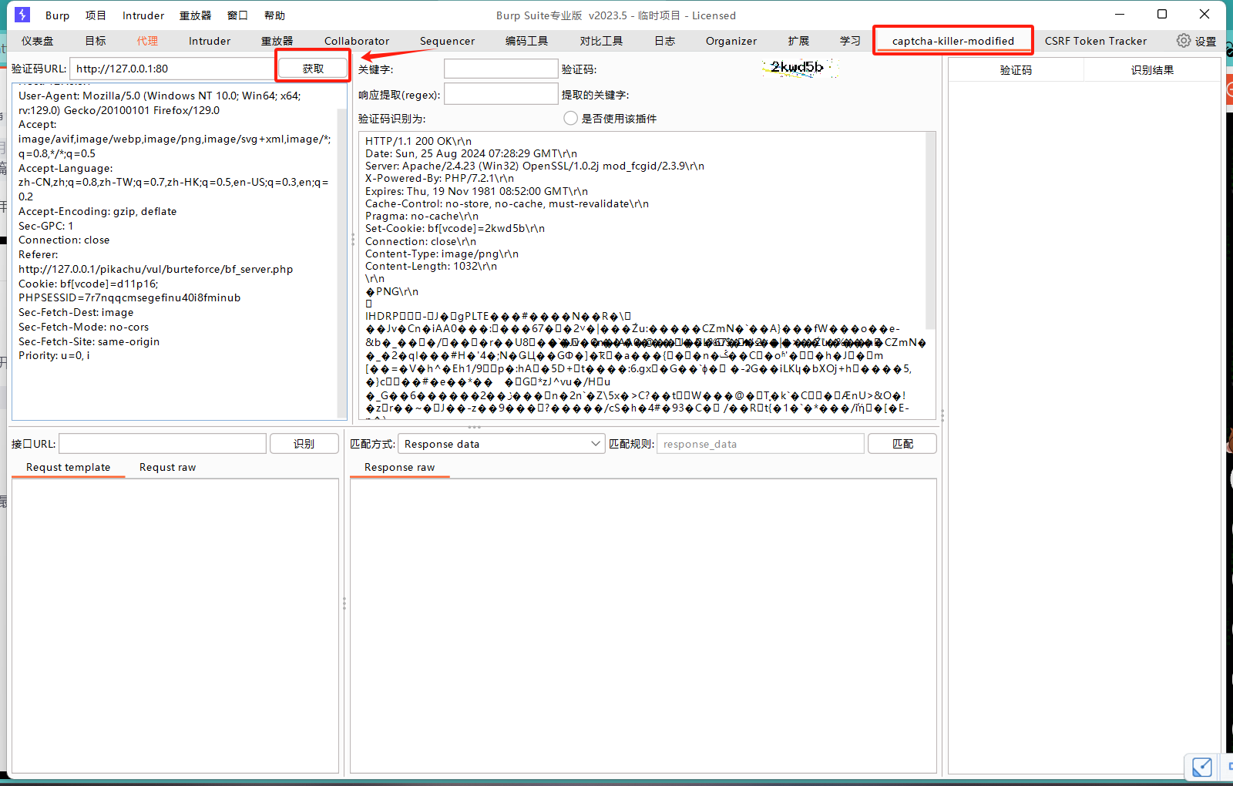This screenshot has height=786, width=1233.
Task: Focus the 响应提取(regex) input field
Action: 501,94
